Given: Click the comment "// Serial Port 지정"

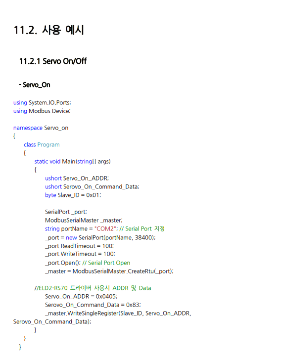Looking at the screenshot, I should [x=142, y=228].
